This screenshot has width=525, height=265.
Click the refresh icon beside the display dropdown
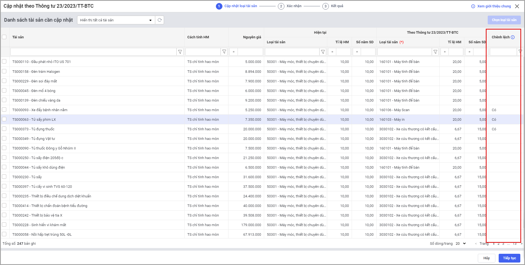point(160,20)
